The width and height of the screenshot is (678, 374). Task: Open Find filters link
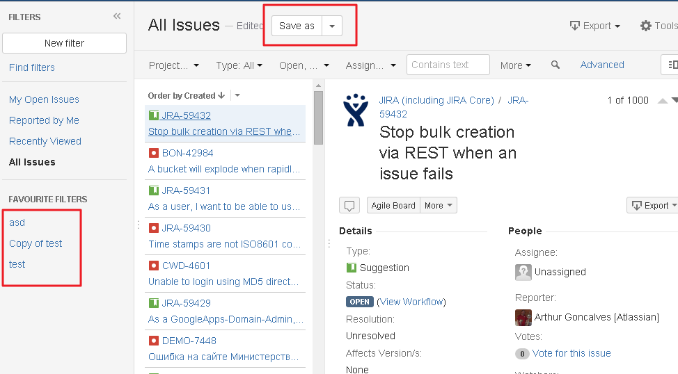[32, 67]
